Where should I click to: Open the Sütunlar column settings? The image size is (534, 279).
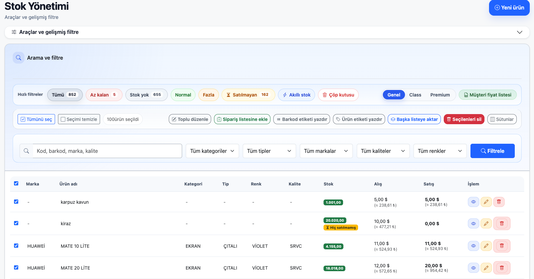[502, 119]
